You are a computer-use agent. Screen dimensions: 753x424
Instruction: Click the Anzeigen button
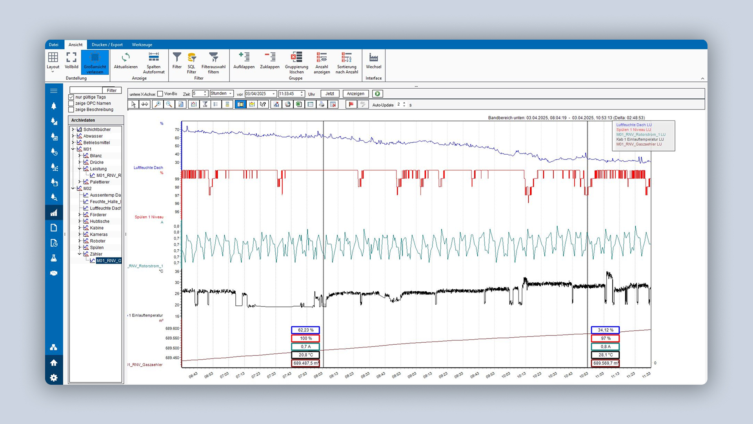coord(355,94)
